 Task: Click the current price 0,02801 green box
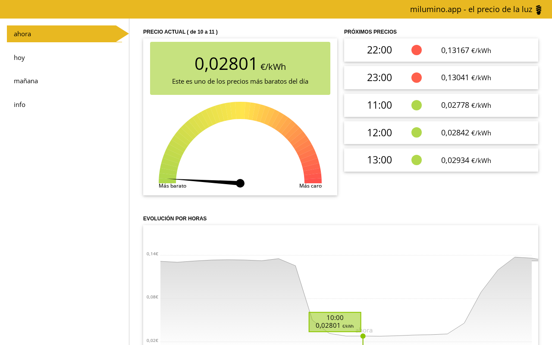coord(240,68)
